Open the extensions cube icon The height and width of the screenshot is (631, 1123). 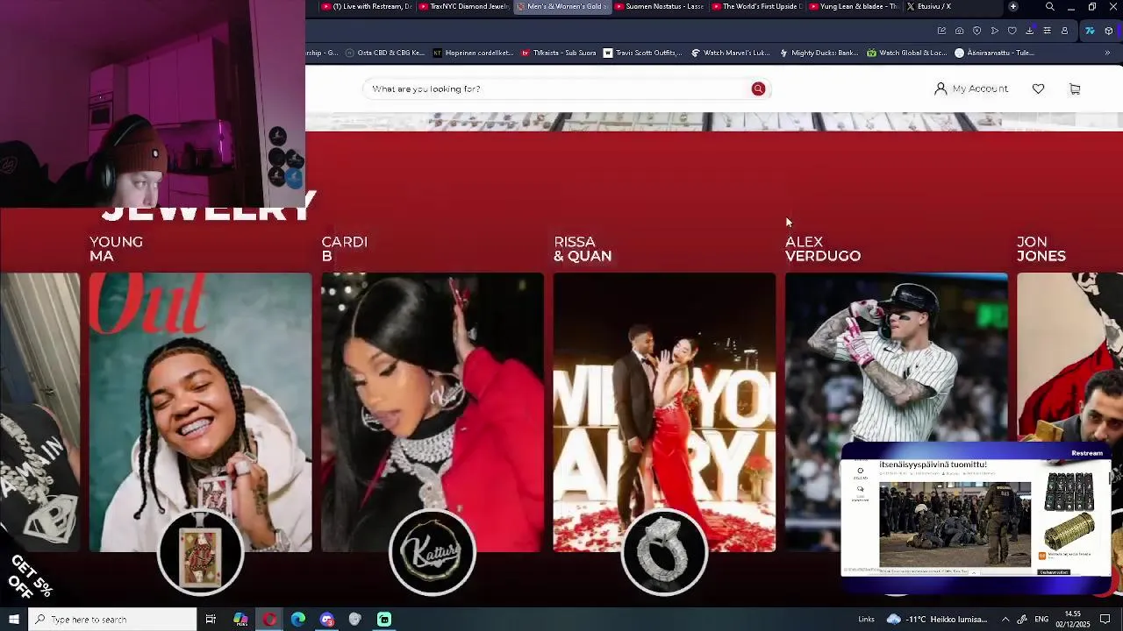[x=1108, y=31]
